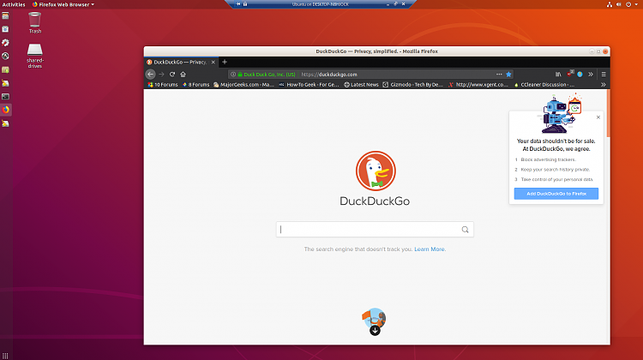Toggle the blue bookmark star
The image size is (643, 360).
[508, 75]
